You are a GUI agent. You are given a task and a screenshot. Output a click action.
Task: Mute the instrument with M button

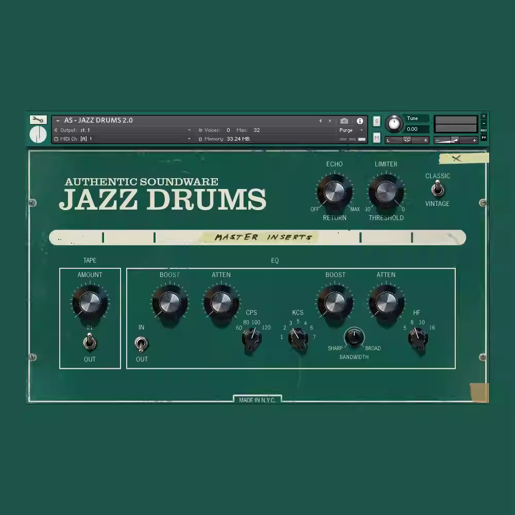[377, 138]
